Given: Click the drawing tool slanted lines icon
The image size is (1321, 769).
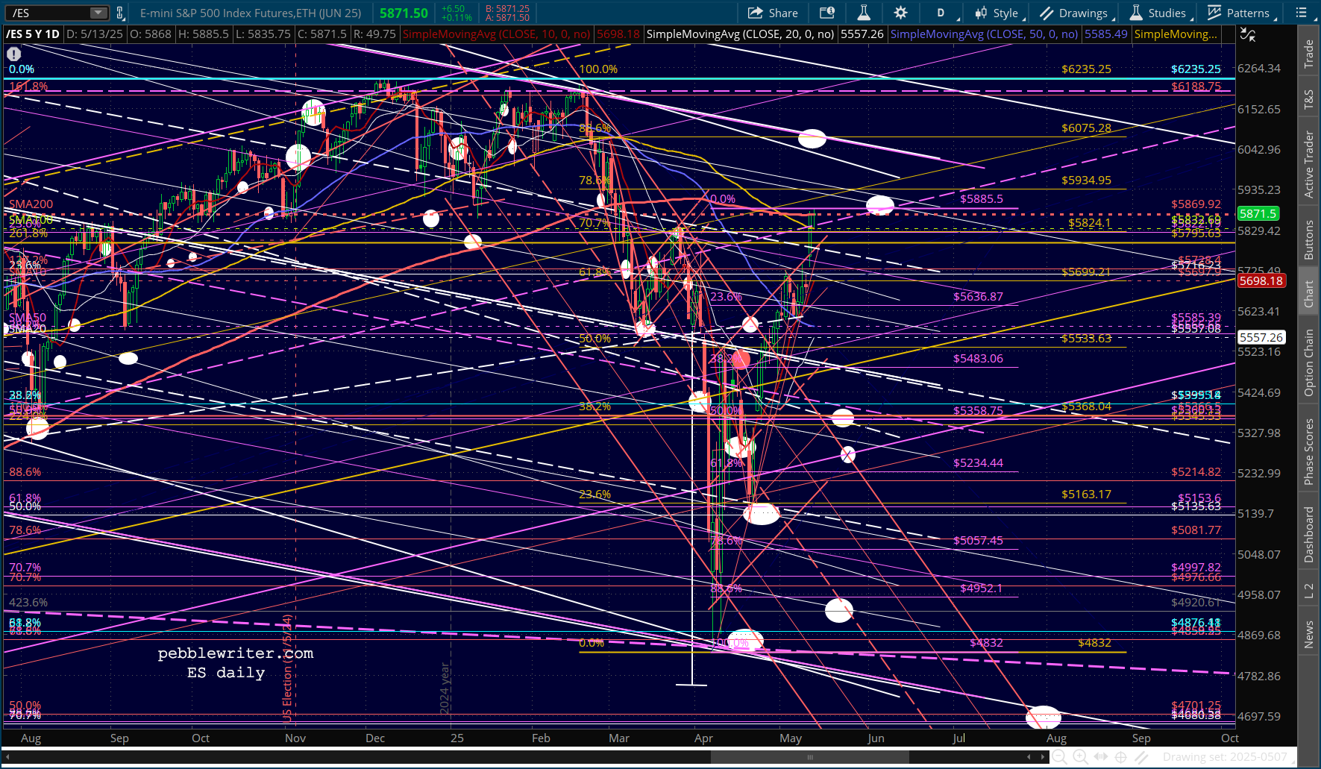Looking at the screenshot, I should pos(1141,757).
